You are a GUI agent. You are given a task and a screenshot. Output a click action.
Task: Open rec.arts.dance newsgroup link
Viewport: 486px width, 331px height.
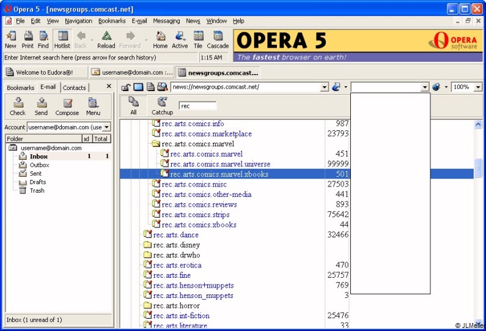(175, 235)
